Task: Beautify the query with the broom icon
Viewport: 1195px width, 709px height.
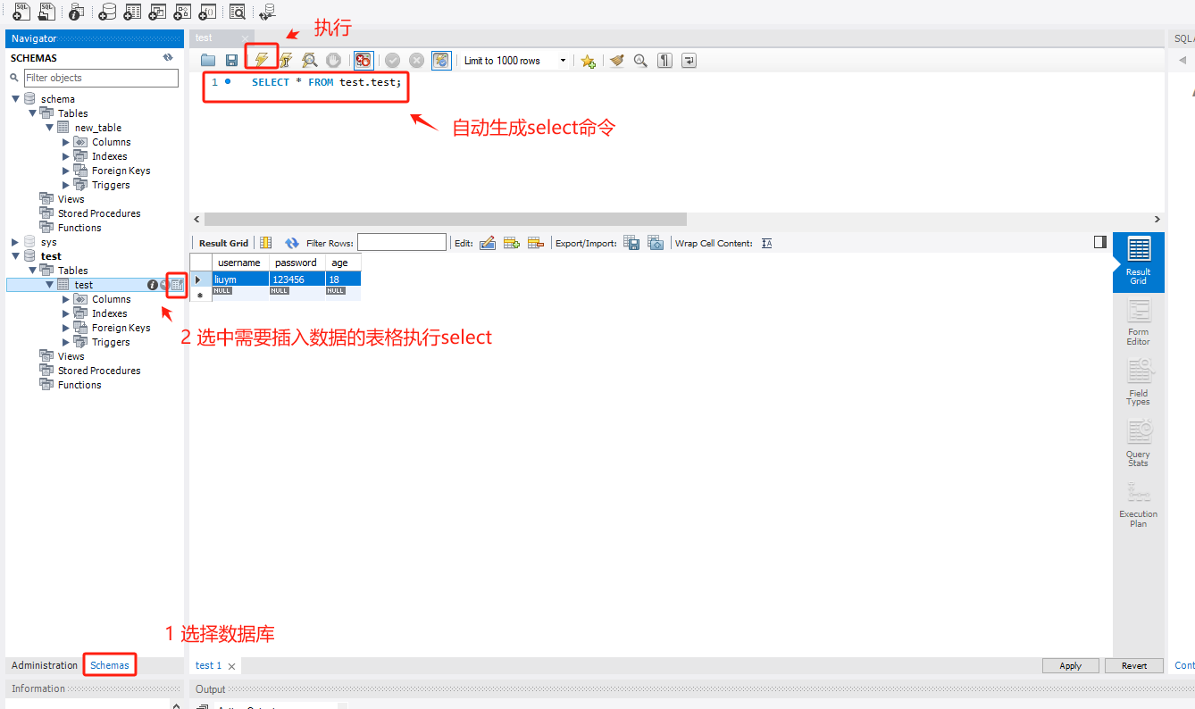Action: click(x=616, y=60)
